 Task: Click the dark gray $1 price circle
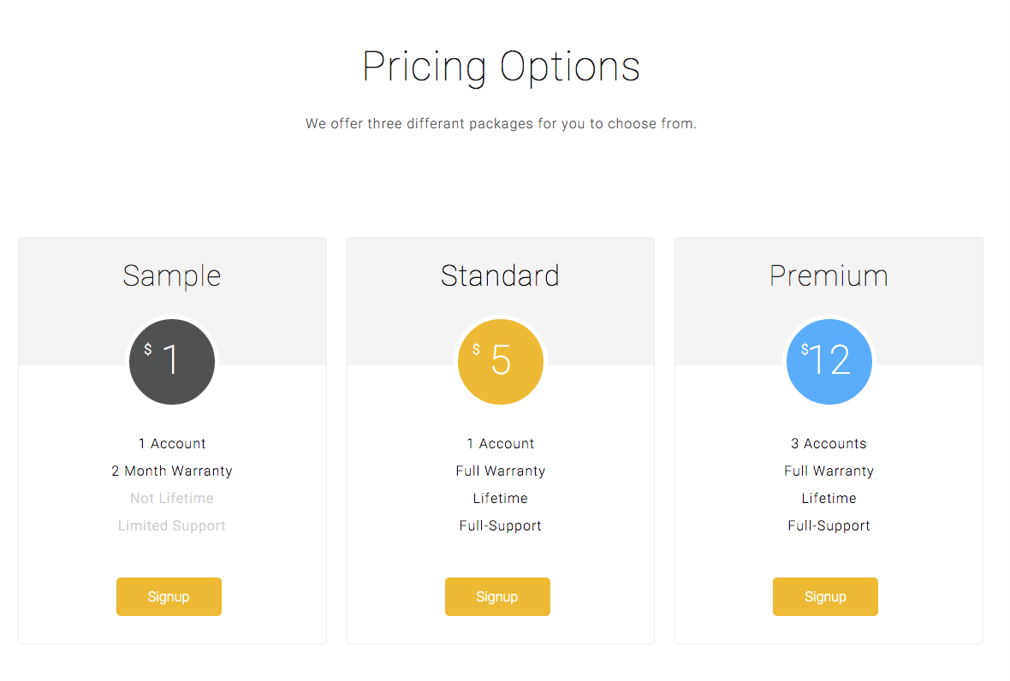click(x=172, y=362)
